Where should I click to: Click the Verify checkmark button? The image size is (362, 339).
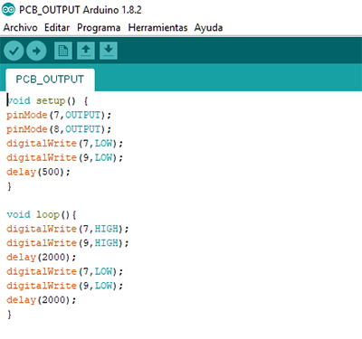click(14, 51)
